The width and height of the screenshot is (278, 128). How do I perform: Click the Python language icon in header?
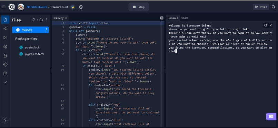tap(73, 7)
